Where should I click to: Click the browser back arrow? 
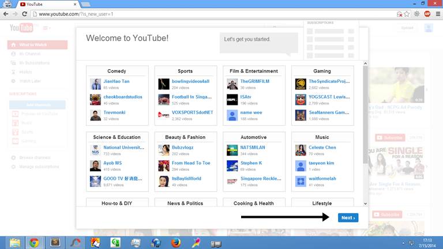[x=6, y=14]
